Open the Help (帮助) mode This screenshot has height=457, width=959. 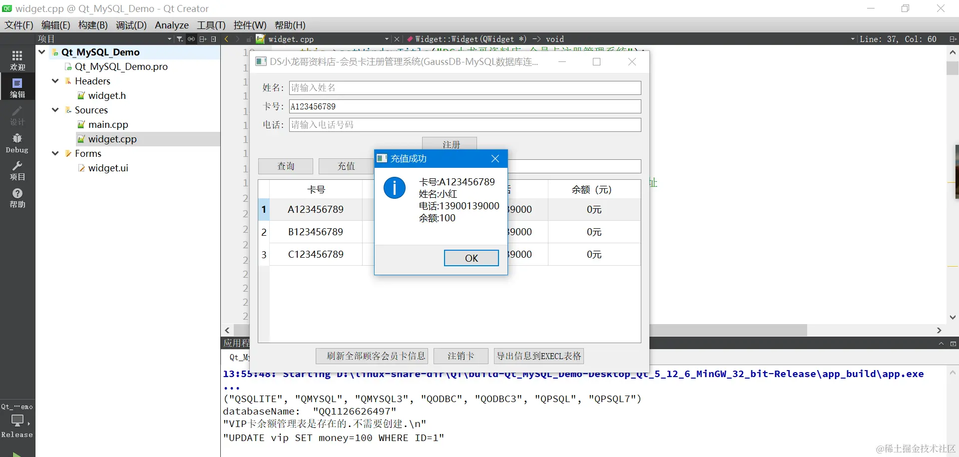coord(17,198)
